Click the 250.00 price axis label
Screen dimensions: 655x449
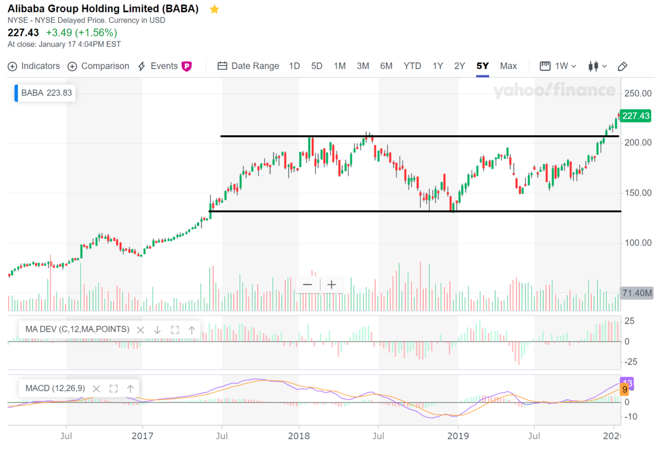(x=638, y=93)
